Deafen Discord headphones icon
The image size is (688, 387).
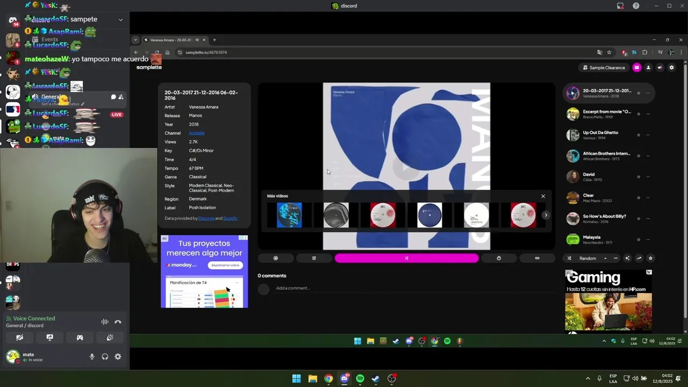tap(105, 356)
